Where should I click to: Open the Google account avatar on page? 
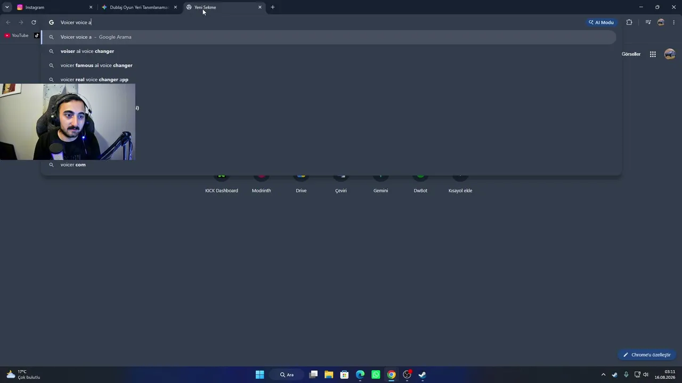click(670, 54)
